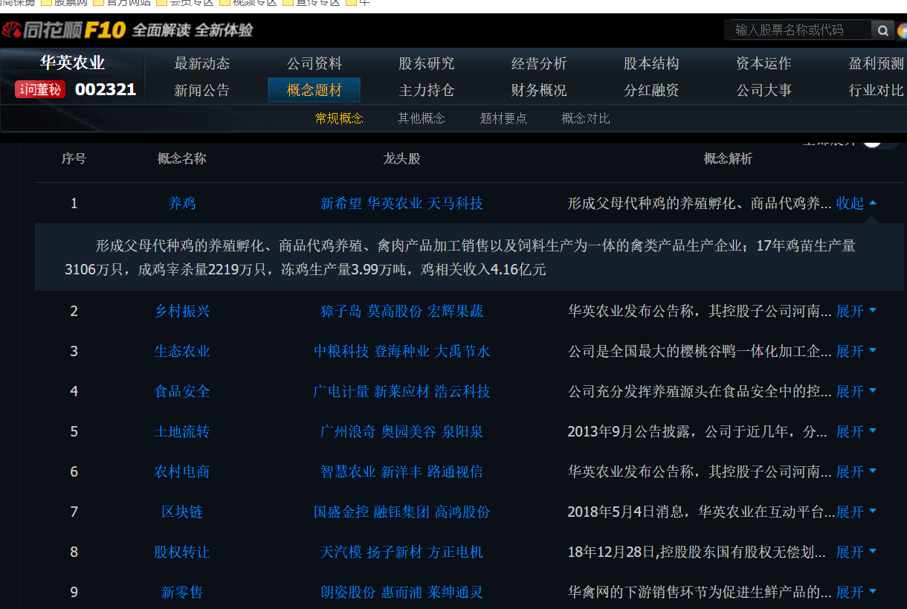907x609 pixels.
Task: Open the 题材要点 sub-tab
Action: click(x=503, y=118)
